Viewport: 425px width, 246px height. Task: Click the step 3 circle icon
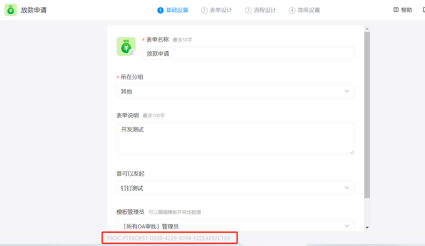click(248, 10)
